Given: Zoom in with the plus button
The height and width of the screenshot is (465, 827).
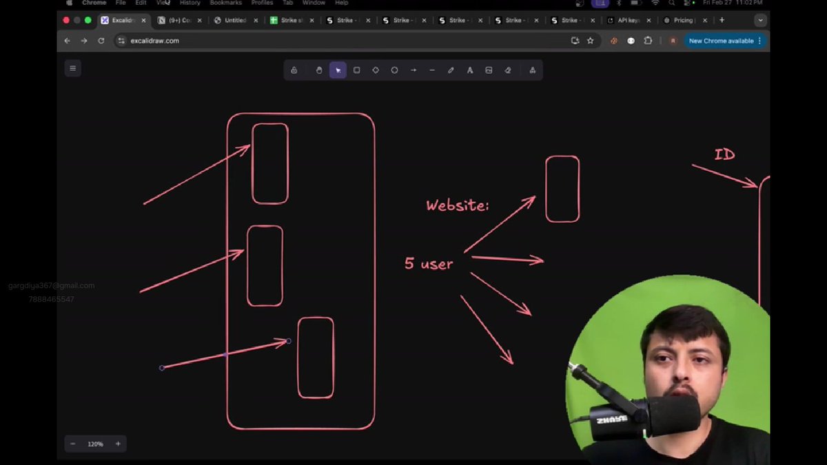Looking at the screenshot, I should pos(118,444).
